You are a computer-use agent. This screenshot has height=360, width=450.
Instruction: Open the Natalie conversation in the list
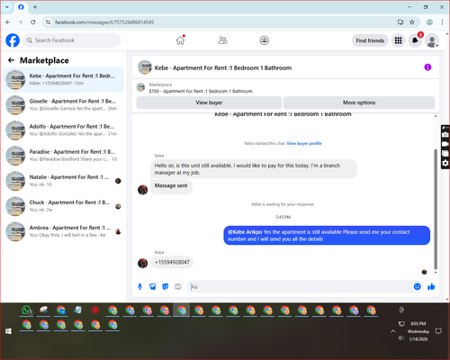(63, 181)
